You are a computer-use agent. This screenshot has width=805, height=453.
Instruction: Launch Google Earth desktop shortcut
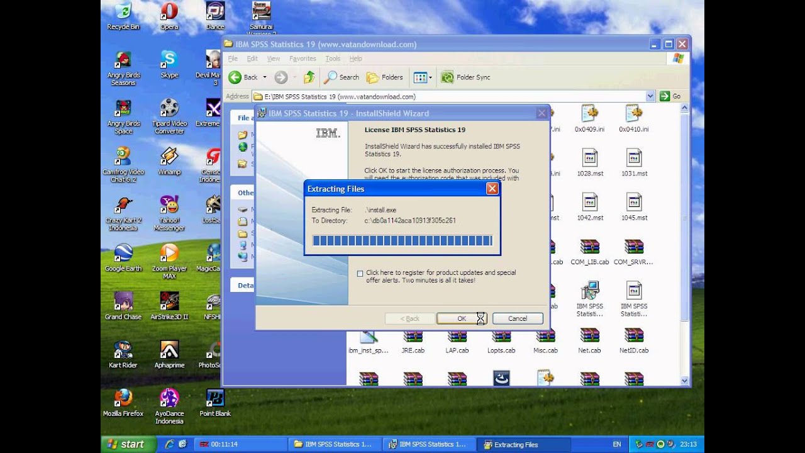pos(123,258)
